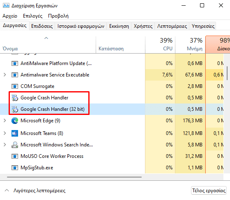The height and width of the screenshot is (200, 230).
Task: Select the AntiMalware Platform Update row name
Action: tap(56, 63)
